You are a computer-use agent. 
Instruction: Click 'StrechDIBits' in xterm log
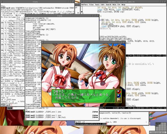(31, 70)
